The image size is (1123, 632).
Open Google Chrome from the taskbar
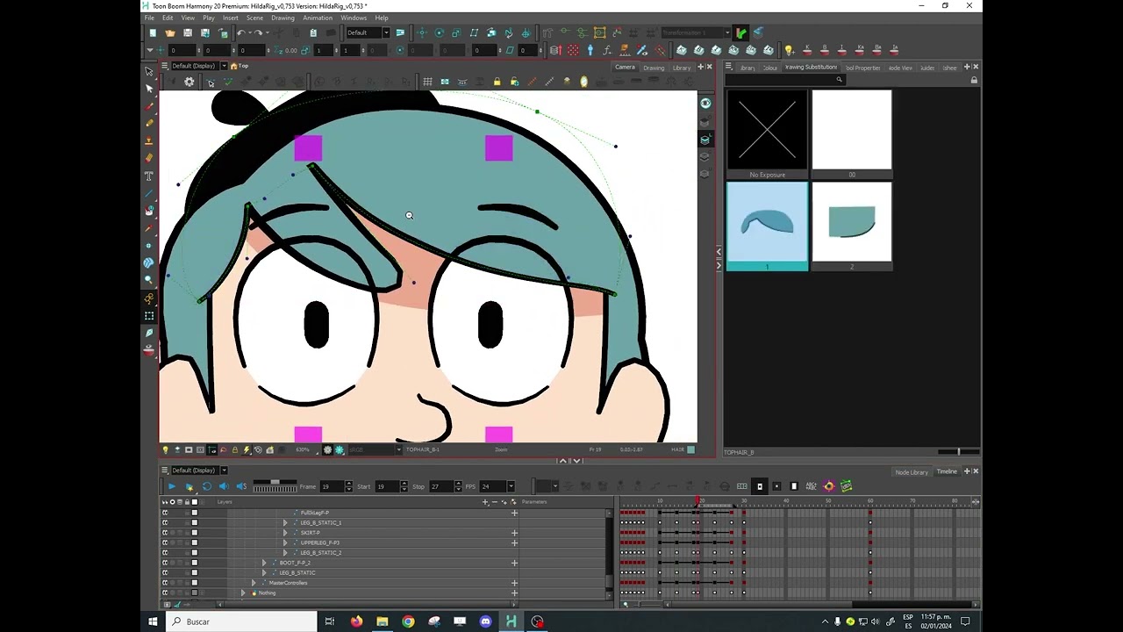pos(408,621)
